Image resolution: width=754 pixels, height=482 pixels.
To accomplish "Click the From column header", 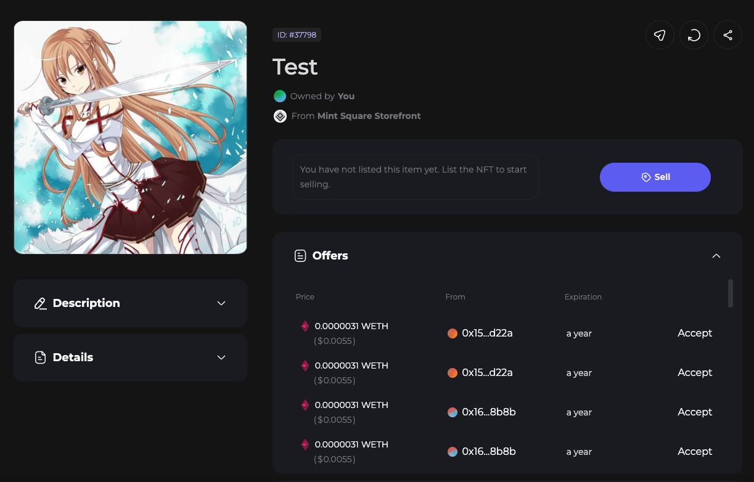I will (455, 297).
